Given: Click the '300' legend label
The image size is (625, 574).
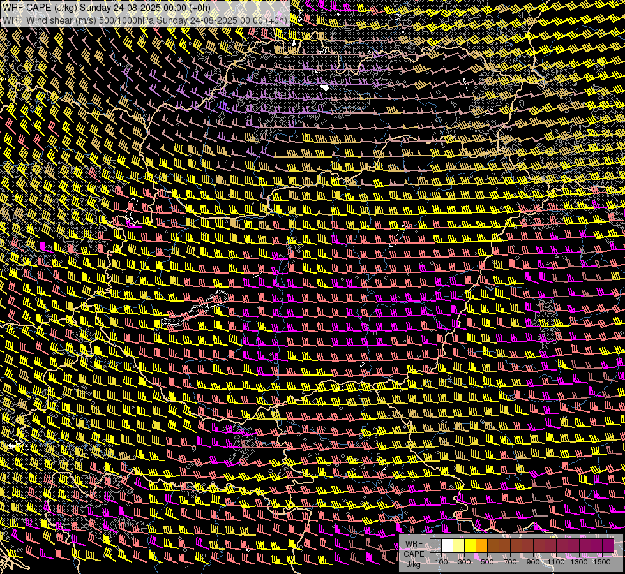Looking at the screenshot, I should 464,562.
